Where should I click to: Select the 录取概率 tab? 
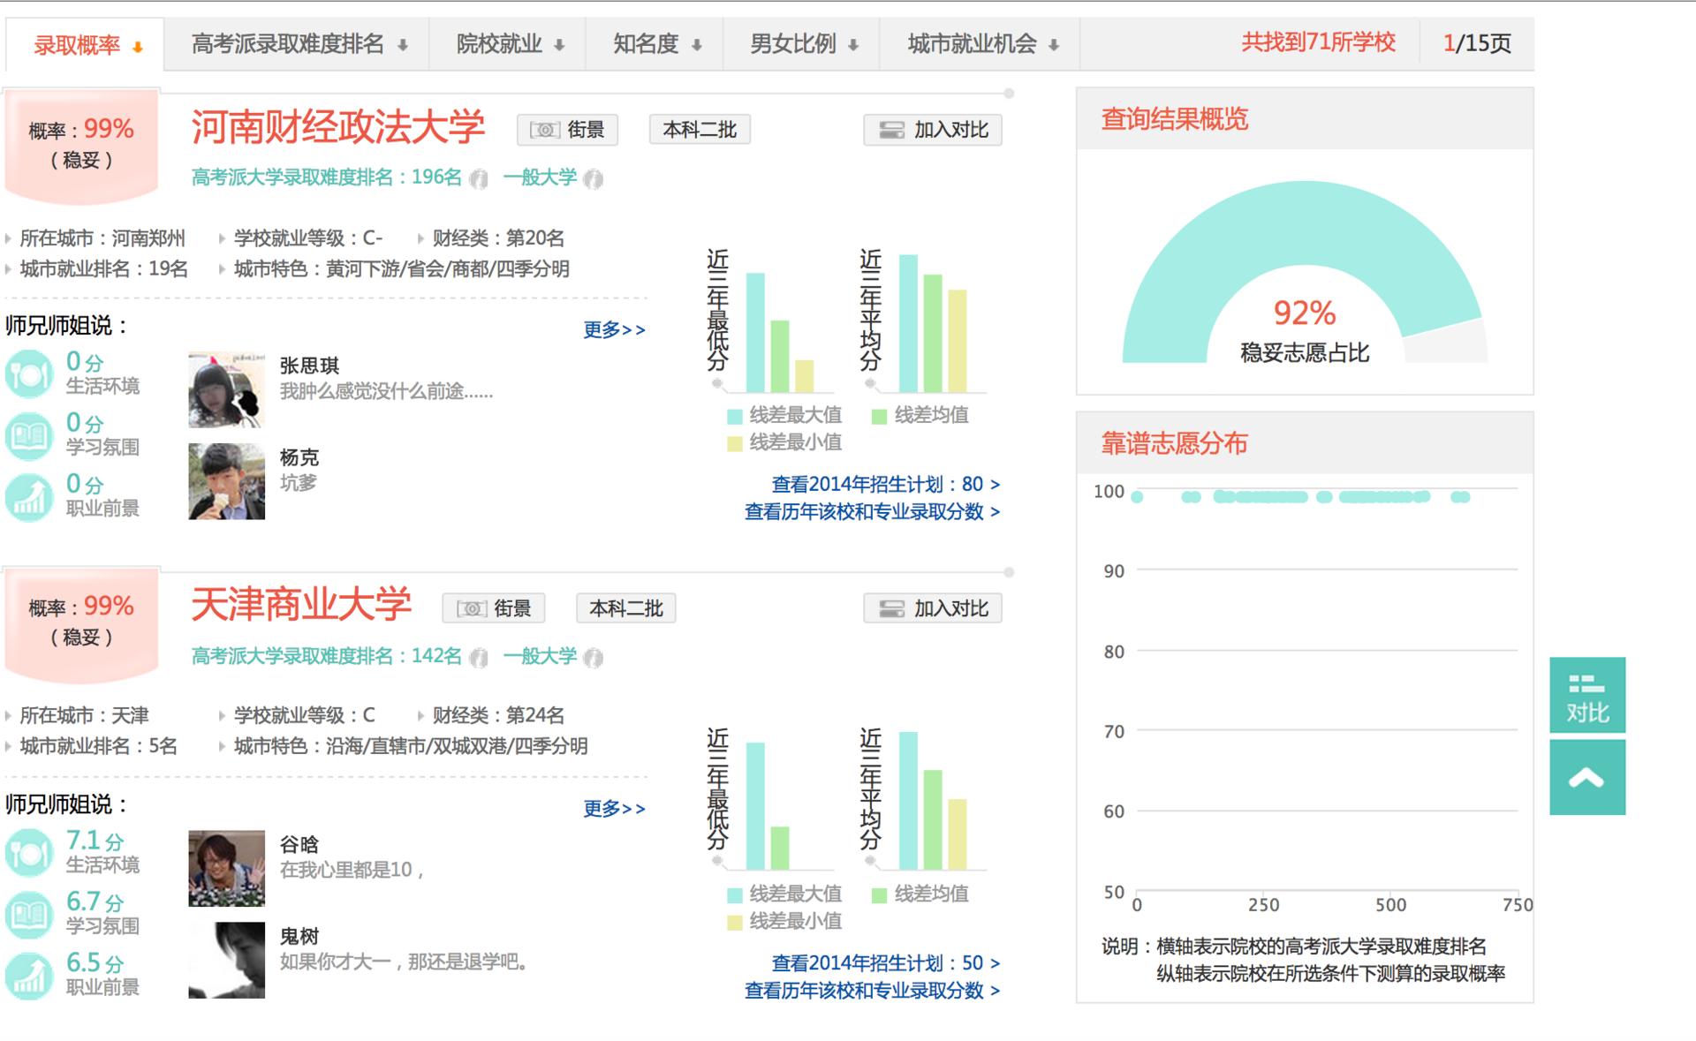87,45
